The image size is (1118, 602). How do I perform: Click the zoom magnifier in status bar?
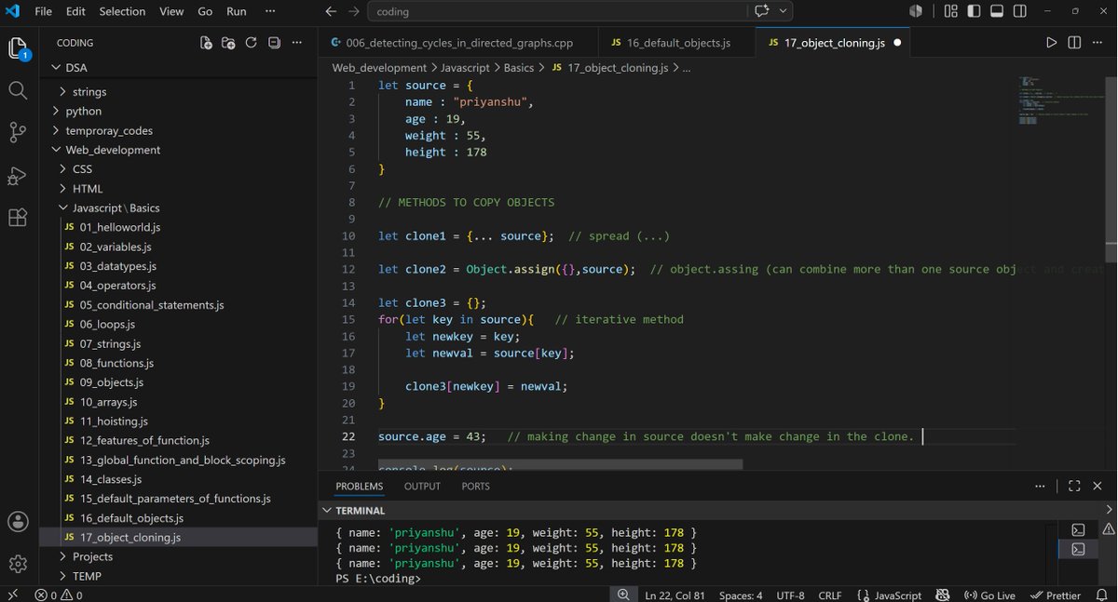pyautogui.click(x=622, y=595)
